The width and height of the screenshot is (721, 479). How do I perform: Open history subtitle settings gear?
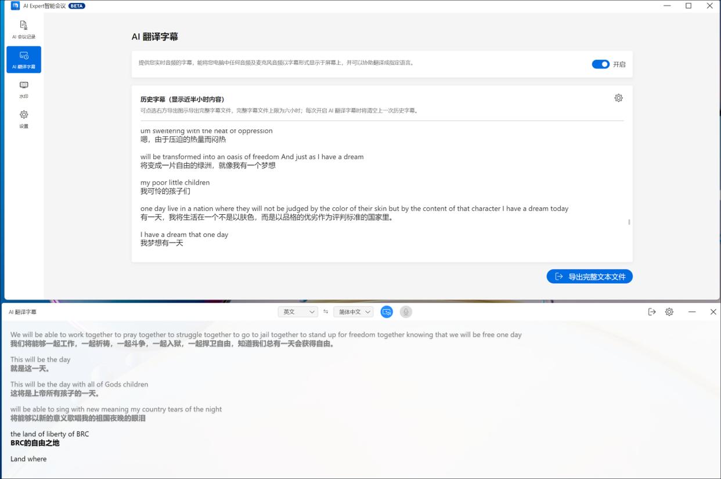(618, 98)
